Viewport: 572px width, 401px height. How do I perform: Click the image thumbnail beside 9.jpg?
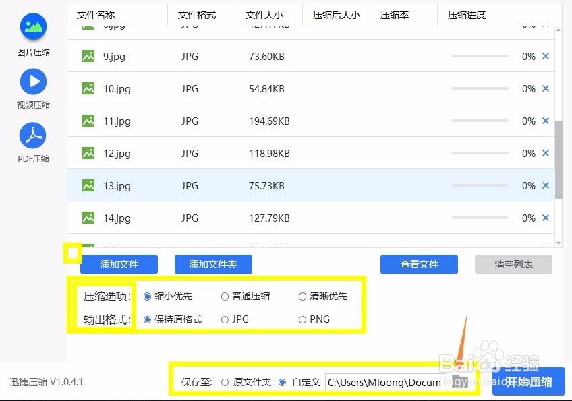pyautogui.click(x=88, y=57)
